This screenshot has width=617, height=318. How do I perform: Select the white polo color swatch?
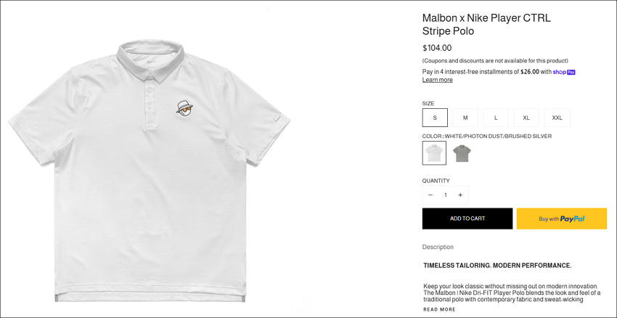pos(434,152)
